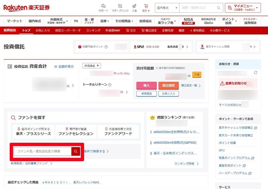Image resolution: width=268 pixels, height=189 pixels.
Task: Open the 履歴 sub-tab
Action: pyautogui.click(x=181, y=30)
